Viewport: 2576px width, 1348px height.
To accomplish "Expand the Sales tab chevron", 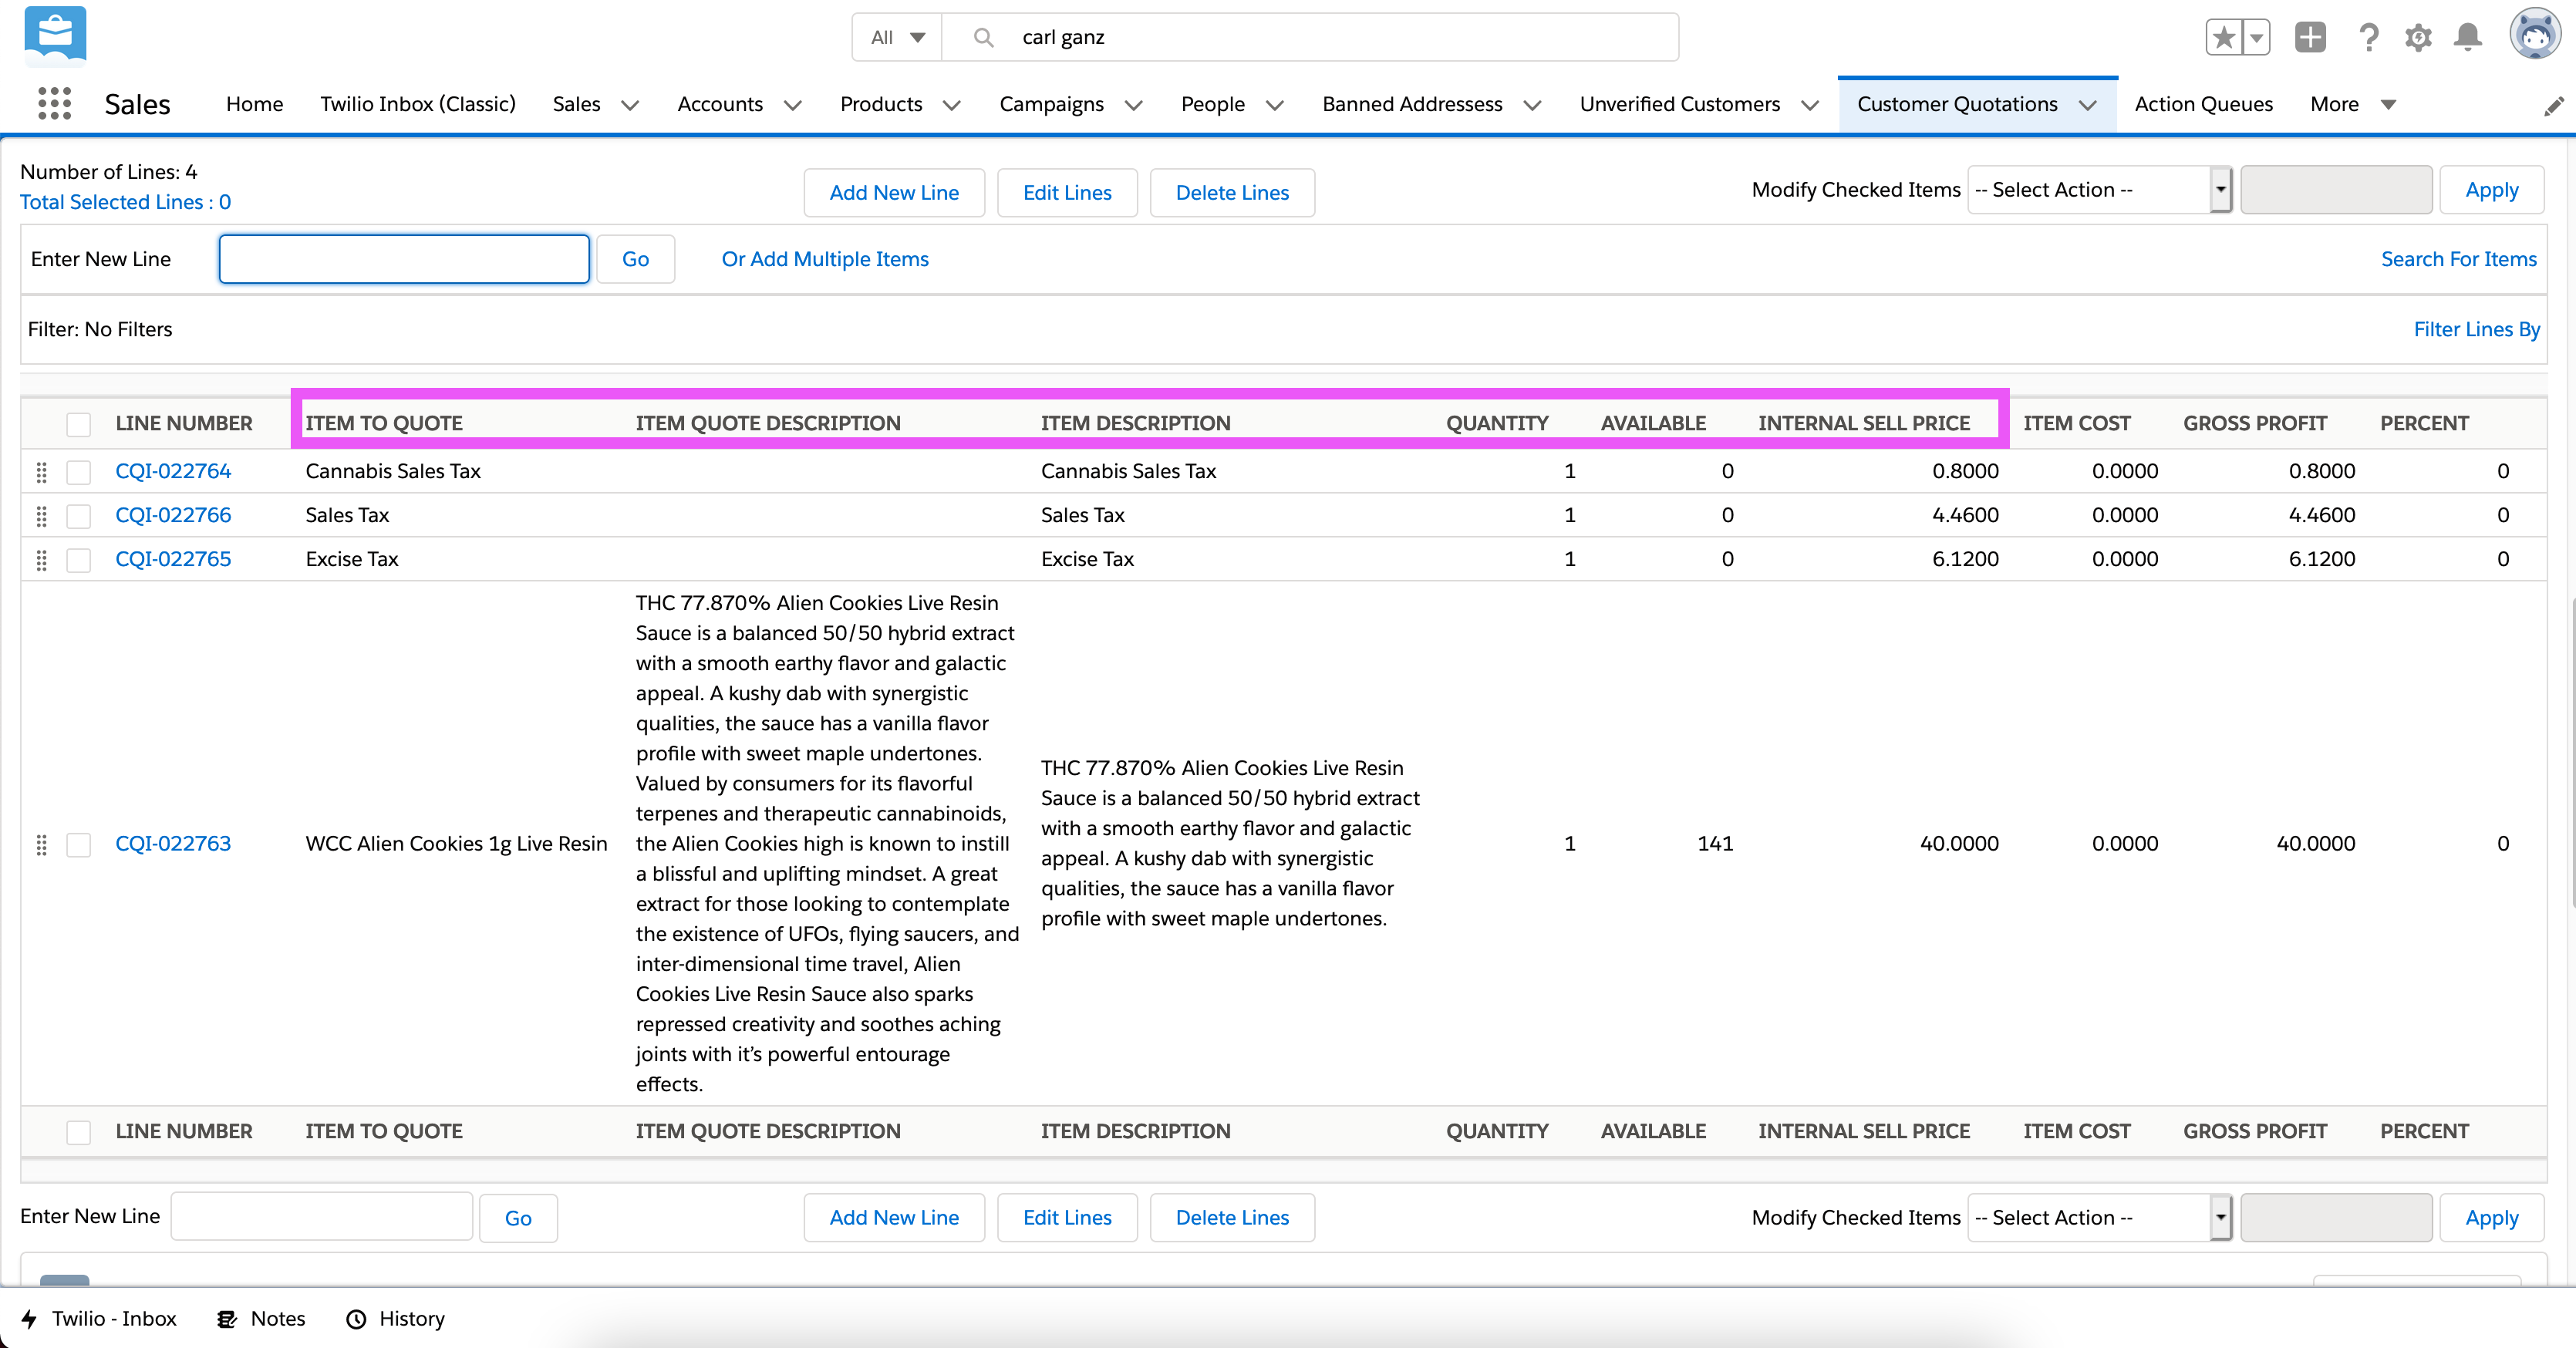I will point(629,105).
